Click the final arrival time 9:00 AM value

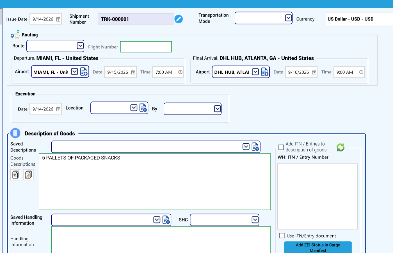point(345,72)
